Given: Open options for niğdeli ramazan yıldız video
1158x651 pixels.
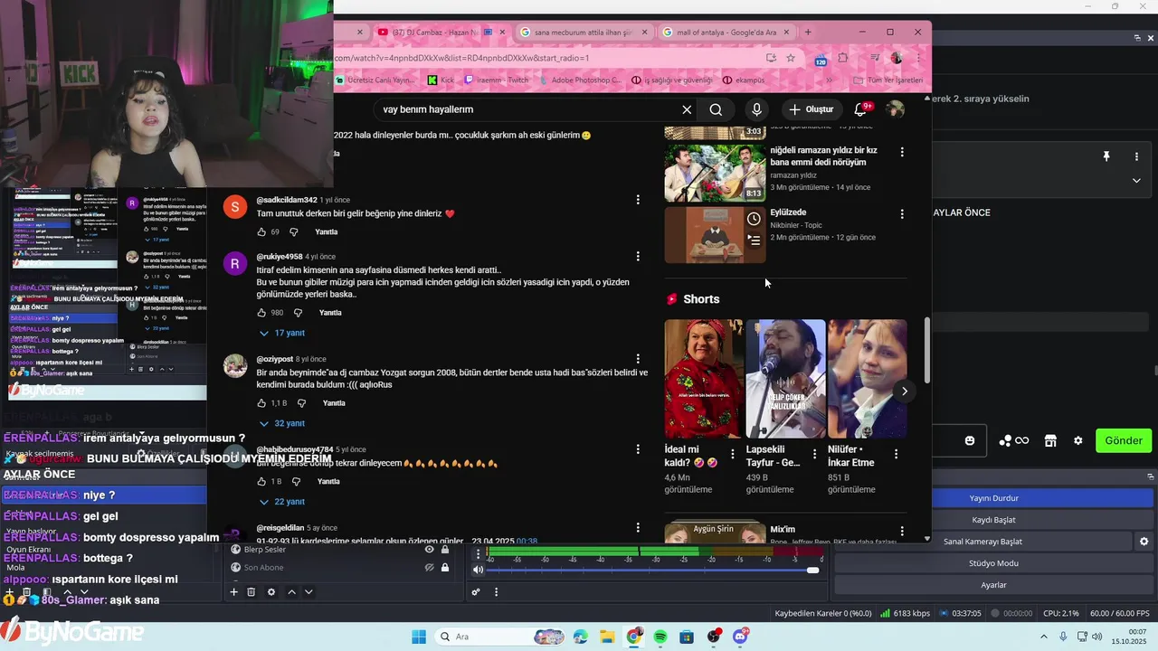Looking at the screenshot, I should pyautogui.click(x=901, y=152).
